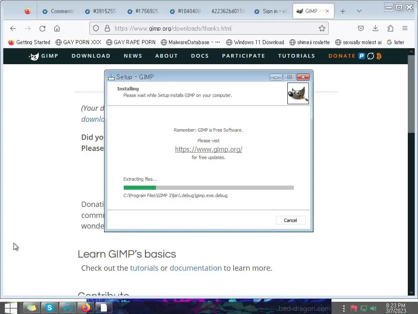Open the tracking protection shield icon
The height and width of the screenshot is (314, 418).
(96, 28)
